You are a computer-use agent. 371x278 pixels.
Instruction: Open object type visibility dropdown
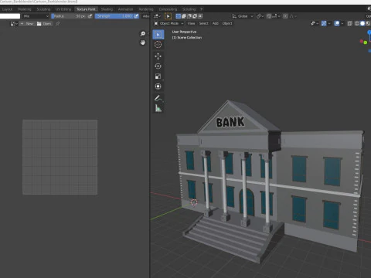(x=315, y=23)
